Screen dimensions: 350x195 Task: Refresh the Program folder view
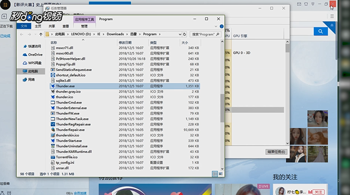tap(185, 34)
